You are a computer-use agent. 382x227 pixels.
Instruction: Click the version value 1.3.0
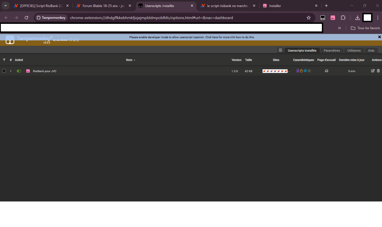(235, 71)
